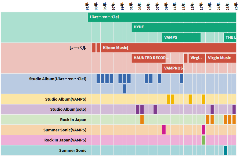Click the Summer Sonic(VAMPS) row label

tap(65, 130)
